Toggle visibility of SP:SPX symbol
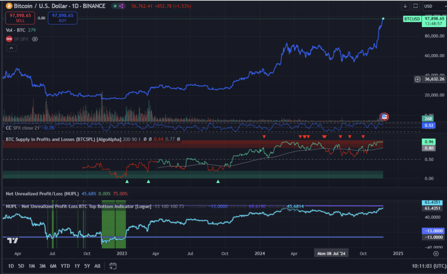Image resolution: width=447 pixels, height=274 pixels. click(x=35, y=39)
